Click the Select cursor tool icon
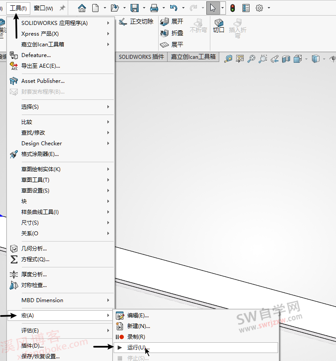336x361 pixels. click(x=213, y=8)
